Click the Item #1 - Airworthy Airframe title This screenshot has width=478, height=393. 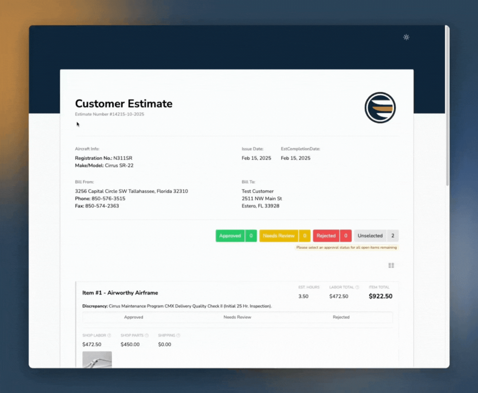coord(120,293)
